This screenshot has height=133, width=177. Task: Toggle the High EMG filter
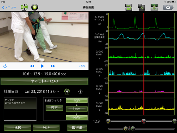[x=77, y=100]
